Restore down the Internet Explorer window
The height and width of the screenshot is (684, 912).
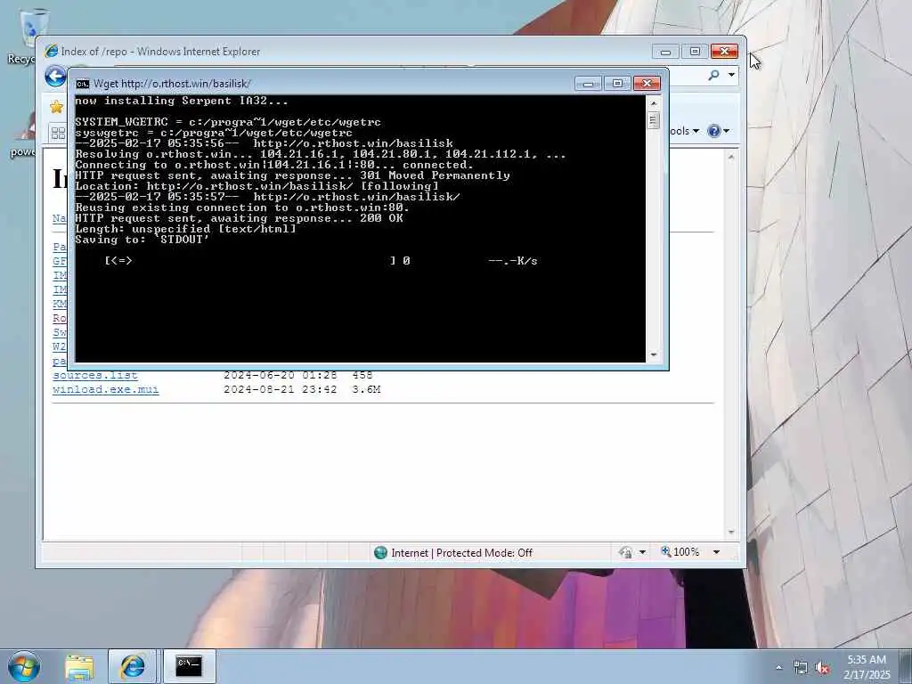coord(695,52)
